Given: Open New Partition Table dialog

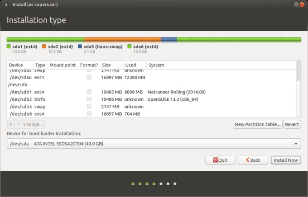Looking at the screenshot, I should click(258, 124).
